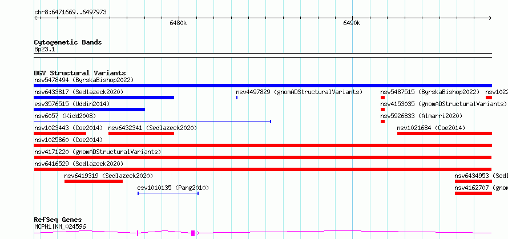Click the red nsv4171220 bar

263,157
